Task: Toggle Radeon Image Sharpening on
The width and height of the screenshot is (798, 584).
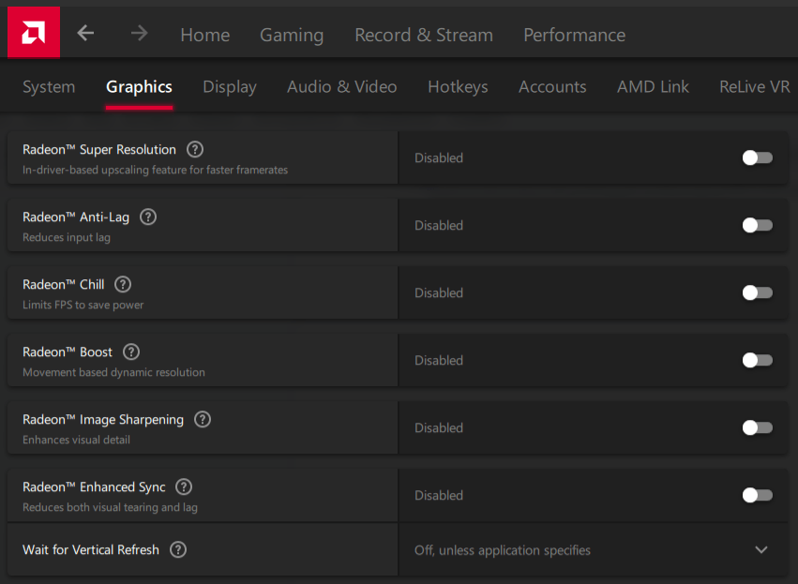Action: click(x=758, y=427)
